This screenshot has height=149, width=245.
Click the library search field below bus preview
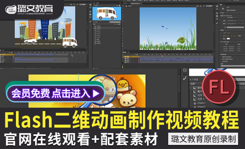(x=115, y=22)
